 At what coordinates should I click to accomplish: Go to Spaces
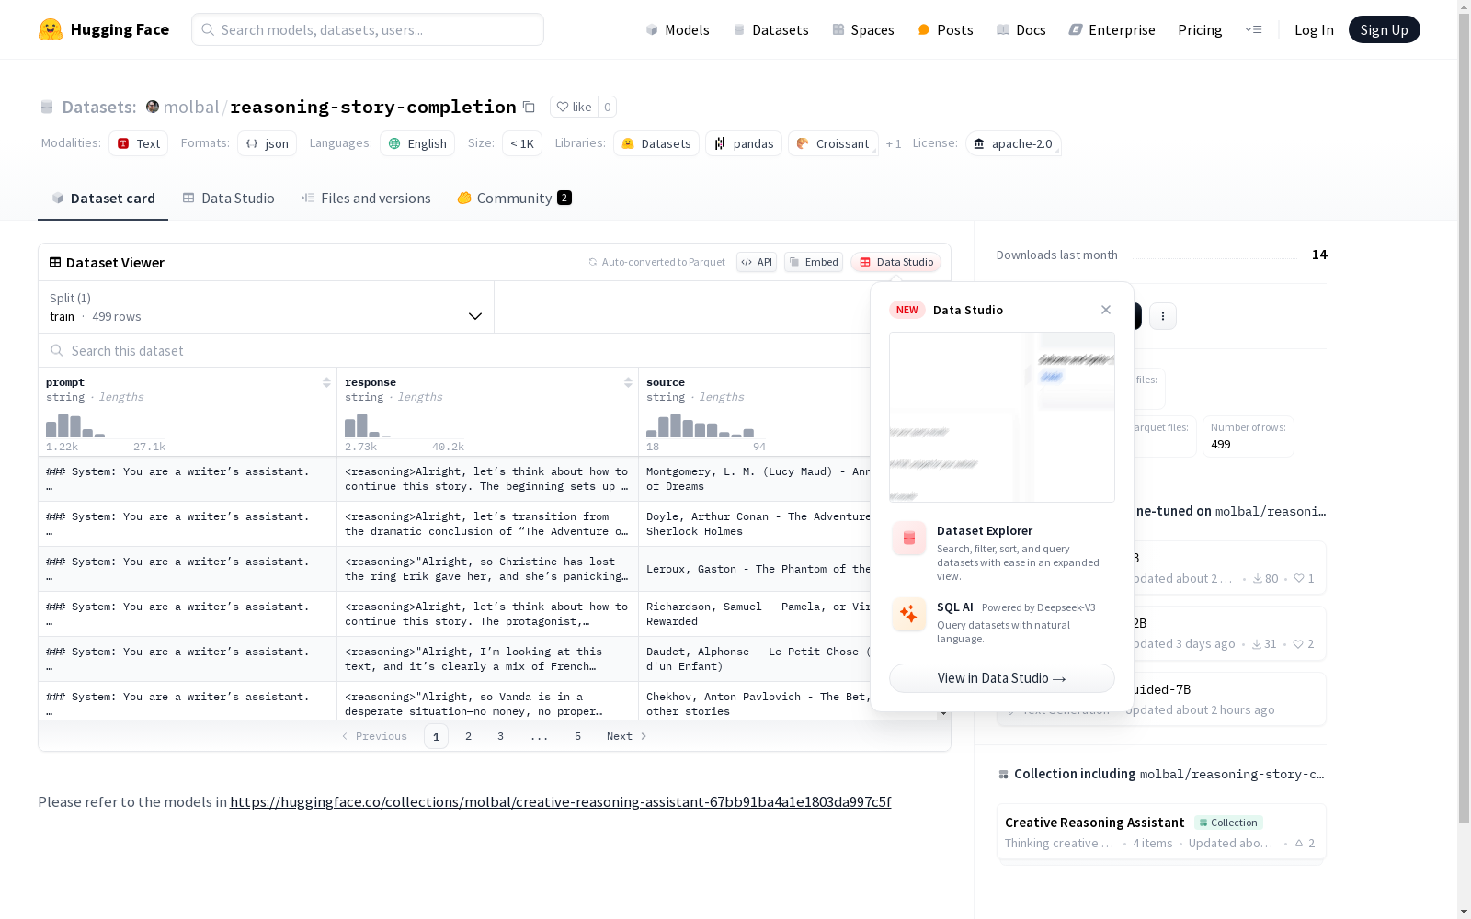863,29
